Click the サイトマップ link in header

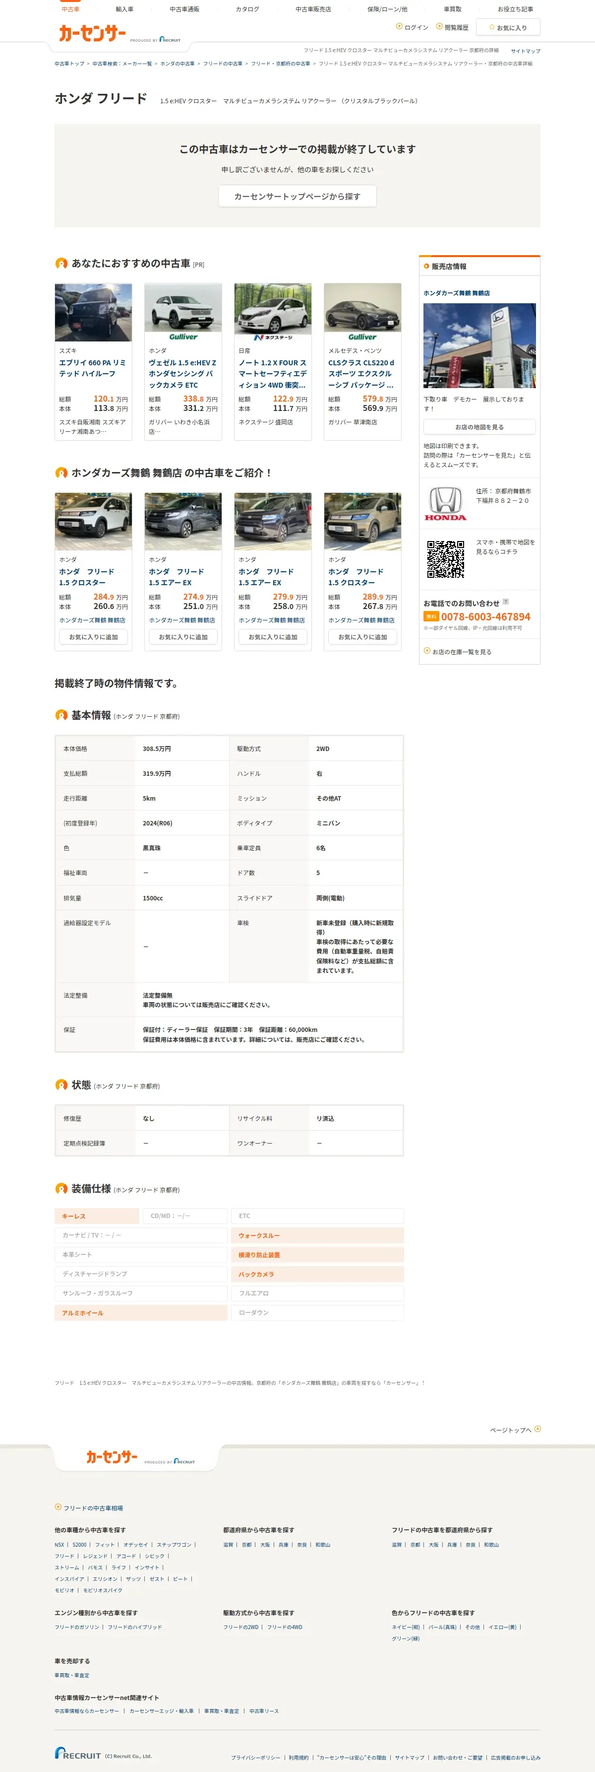pyautogui.click(x=525, y=51)
